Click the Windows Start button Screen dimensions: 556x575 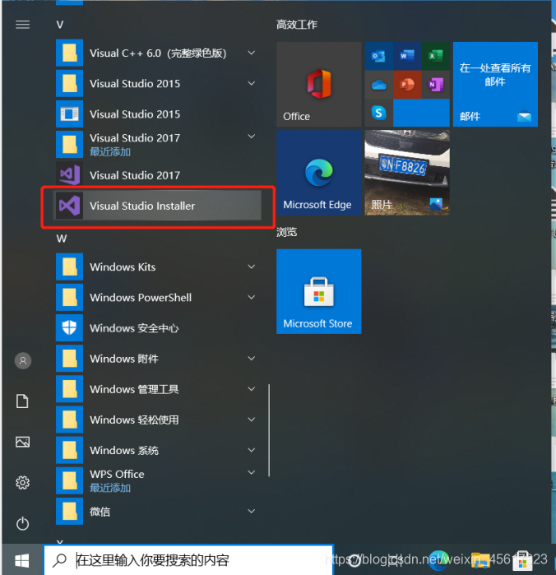[x=22, y=560]
